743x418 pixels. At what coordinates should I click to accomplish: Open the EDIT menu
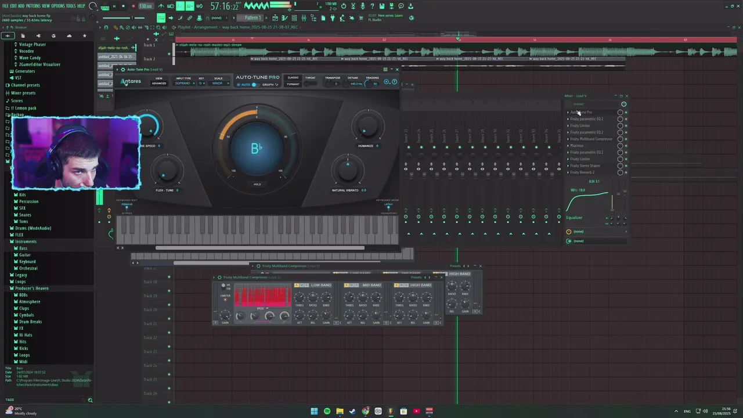coord(13,6)
